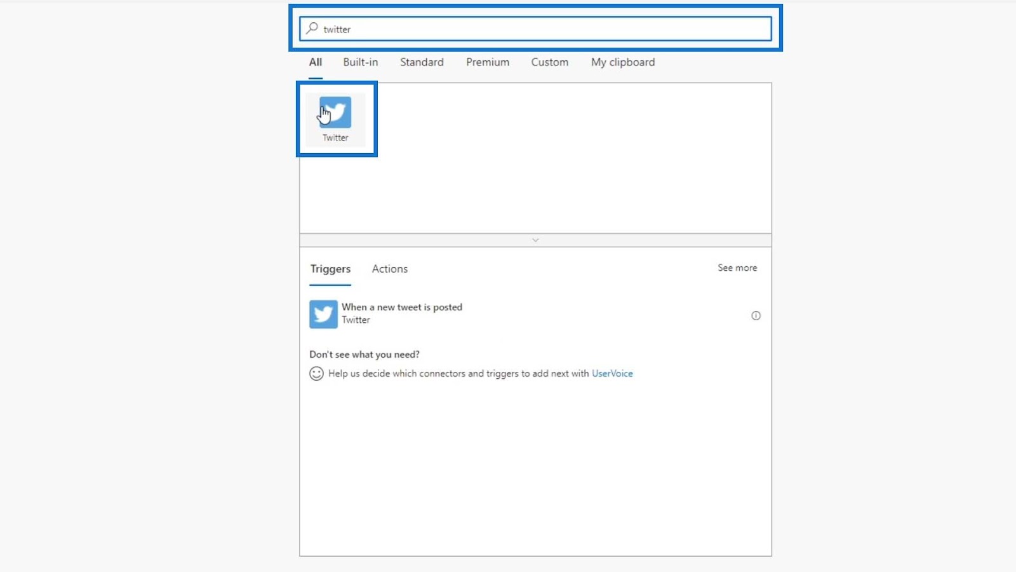Select the Actions tab
The height and width of the screenshot is (572, 1016).
pyautogui.click(x=390, y=269)
